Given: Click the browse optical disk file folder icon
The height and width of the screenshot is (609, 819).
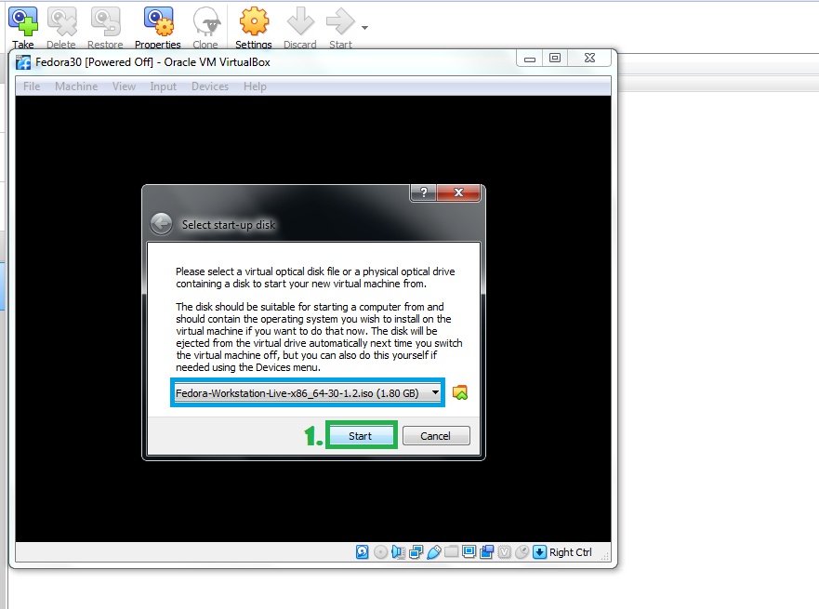Looking at the screenshot, I should tap(460, 392).
